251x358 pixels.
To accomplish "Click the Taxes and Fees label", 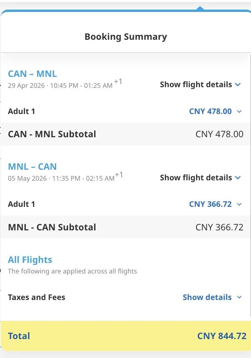I will 36,297.
